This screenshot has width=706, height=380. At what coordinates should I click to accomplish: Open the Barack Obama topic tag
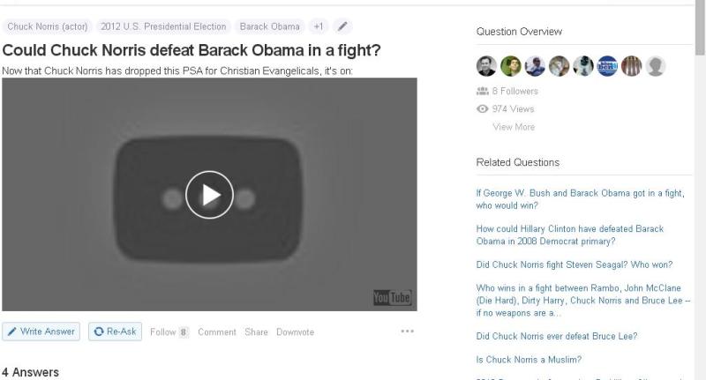270,26
